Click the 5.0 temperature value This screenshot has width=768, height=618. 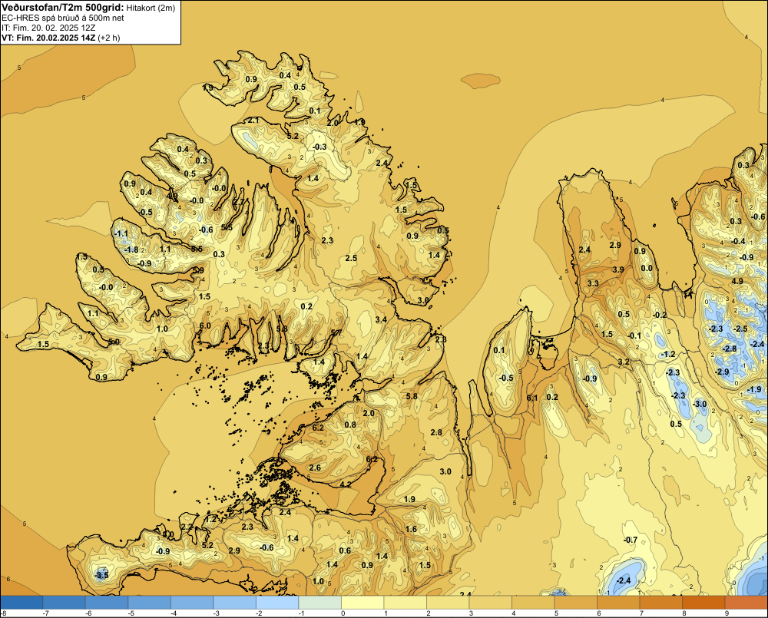[114, 342]
